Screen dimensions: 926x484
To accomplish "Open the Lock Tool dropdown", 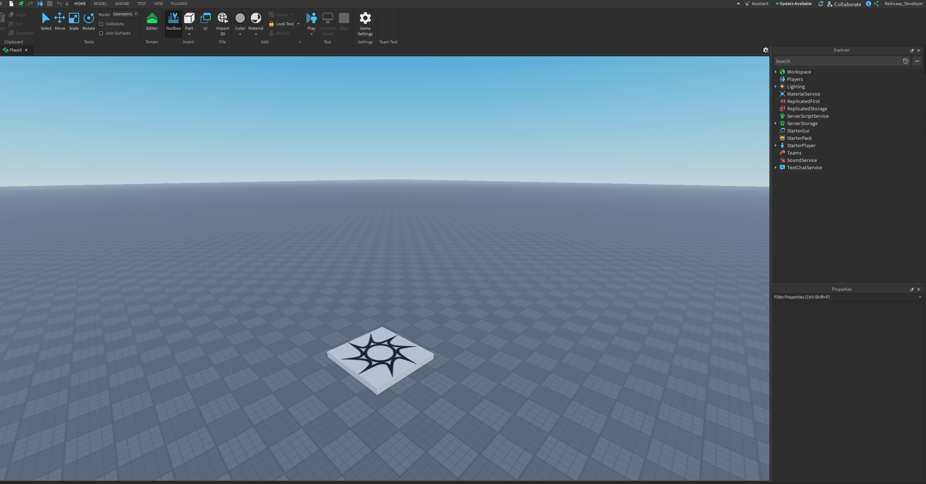I will point(298,24).
